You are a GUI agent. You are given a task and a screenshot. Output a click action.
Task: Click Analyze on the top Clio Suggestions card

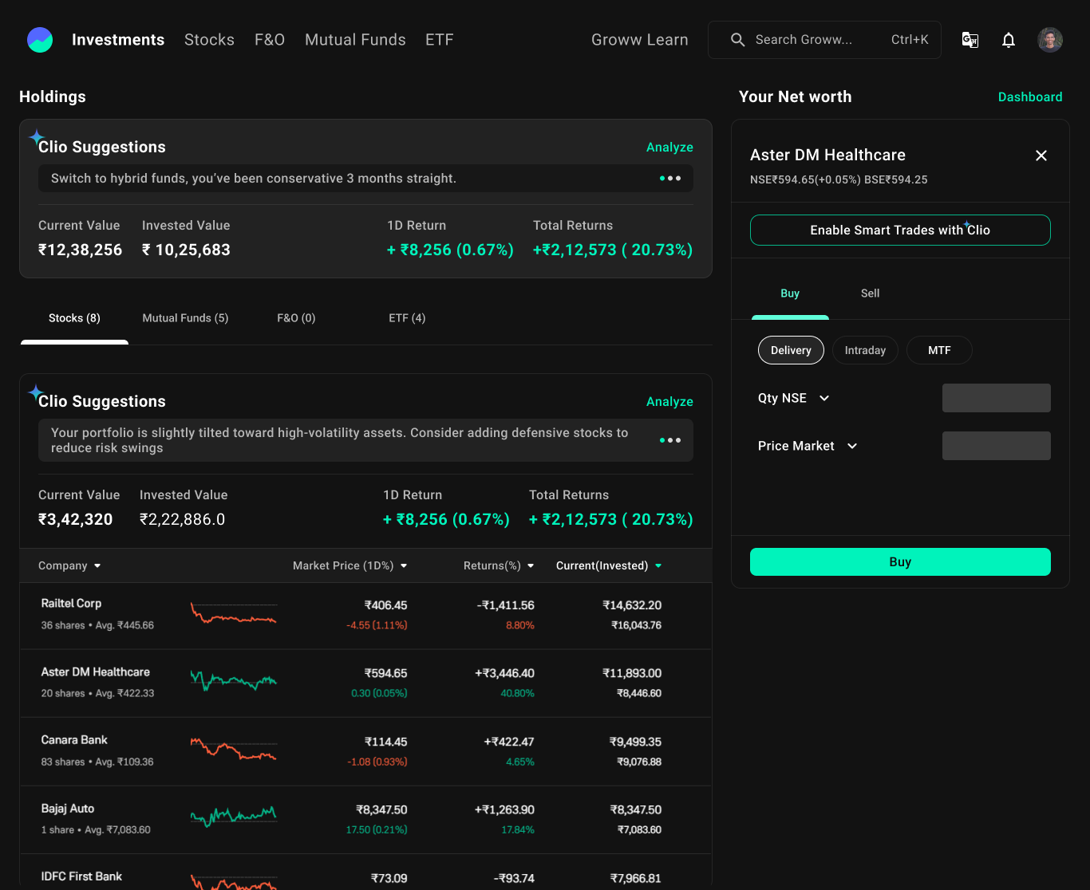coord(669,148)
